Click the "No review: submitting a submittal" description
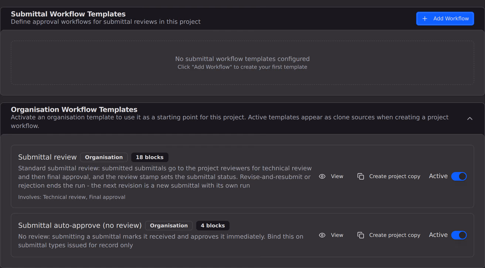 pyautogui.click(x=161, y=241)
